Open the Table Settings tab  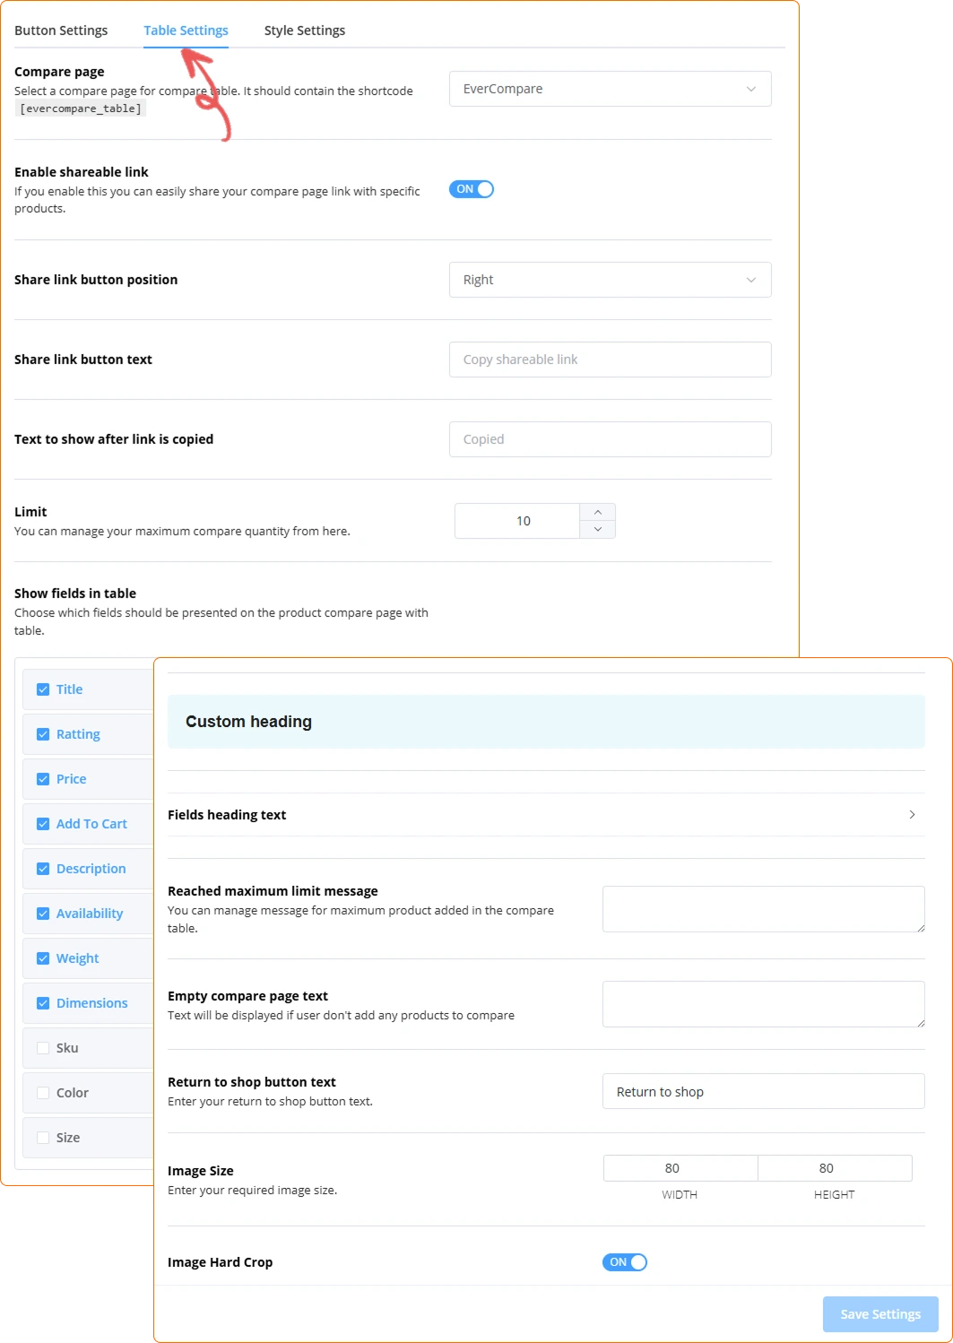(186, 30)
